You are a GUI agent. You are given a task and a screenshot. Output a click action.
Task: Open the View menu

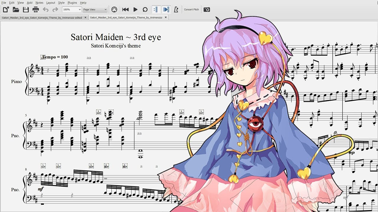(x=21, y=3)
